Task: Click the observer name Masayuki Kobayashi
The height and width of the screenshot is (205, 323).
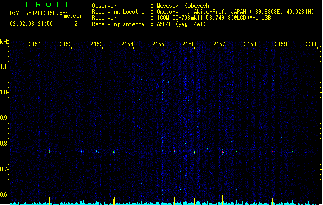Action: (x=184, y=6)
